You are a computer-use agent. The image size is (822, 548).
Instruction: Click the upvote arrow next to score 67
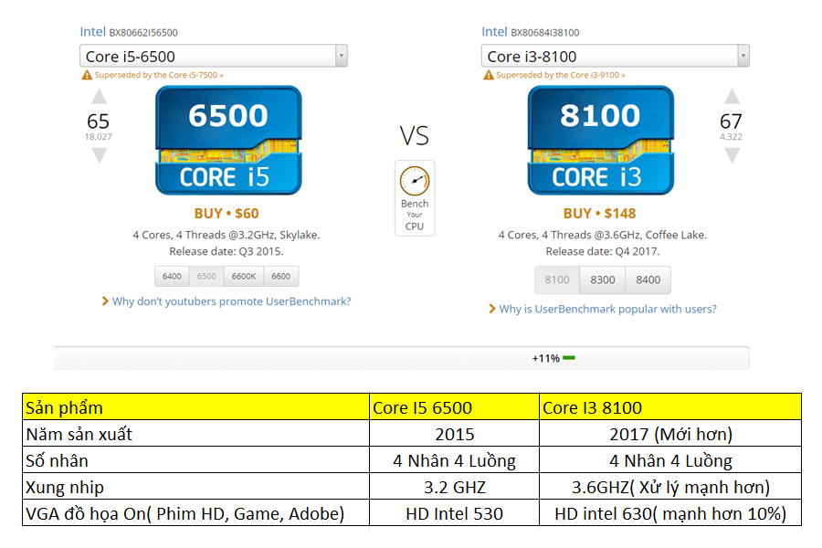point(732,94)
